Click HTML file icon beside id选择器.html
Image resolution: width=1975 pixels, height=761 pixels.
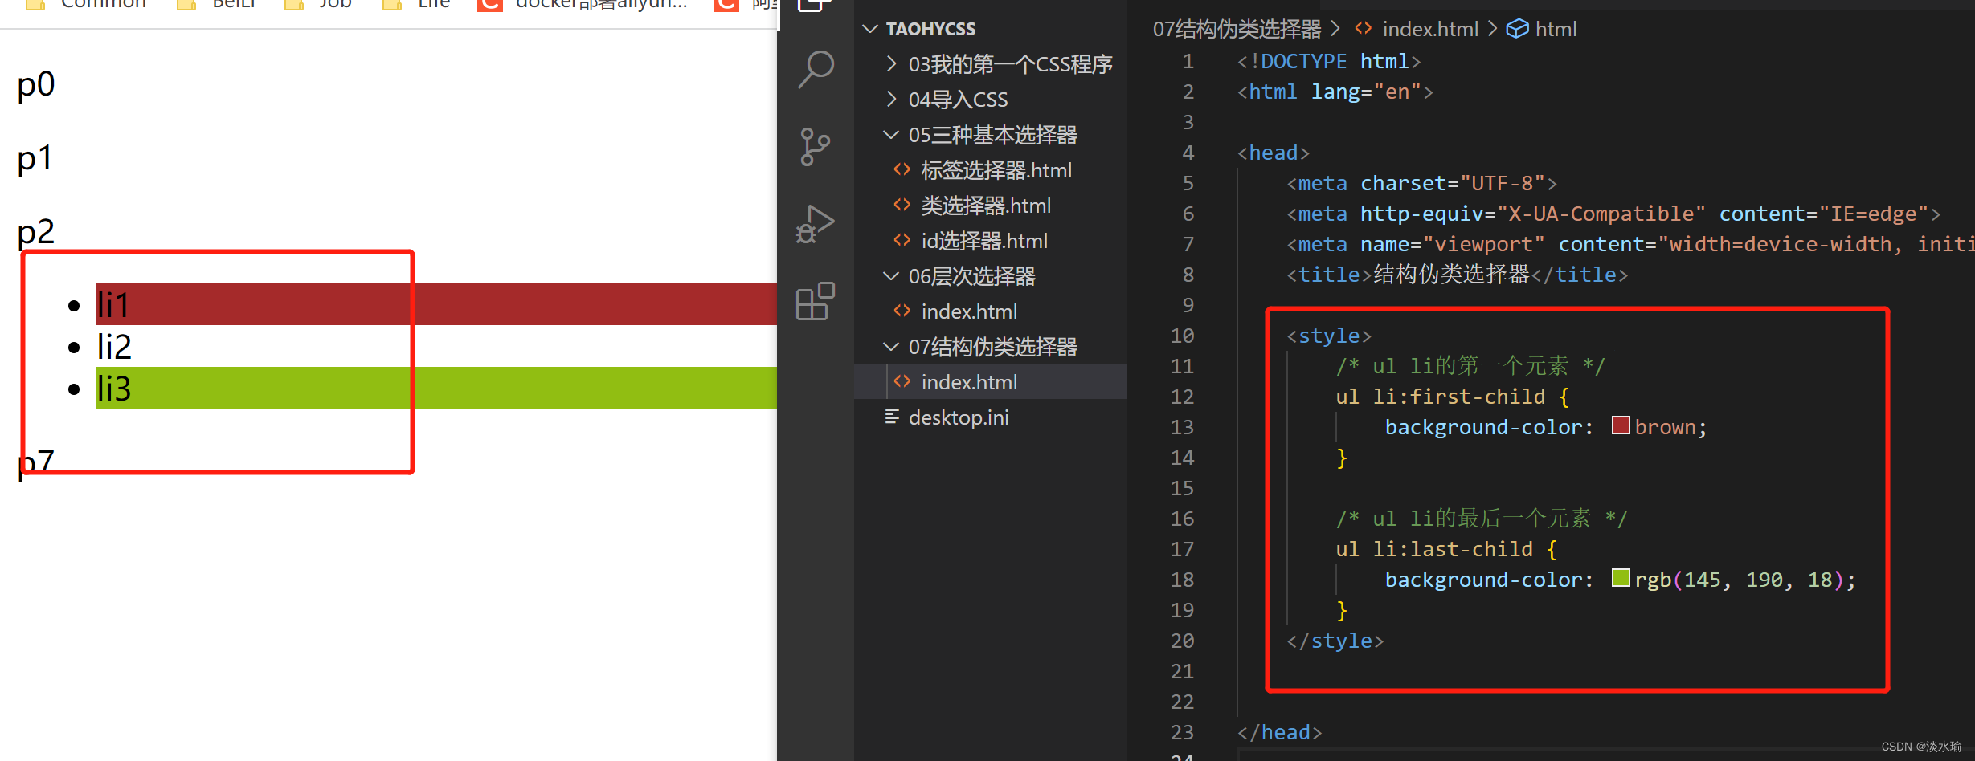pos(902,240)
